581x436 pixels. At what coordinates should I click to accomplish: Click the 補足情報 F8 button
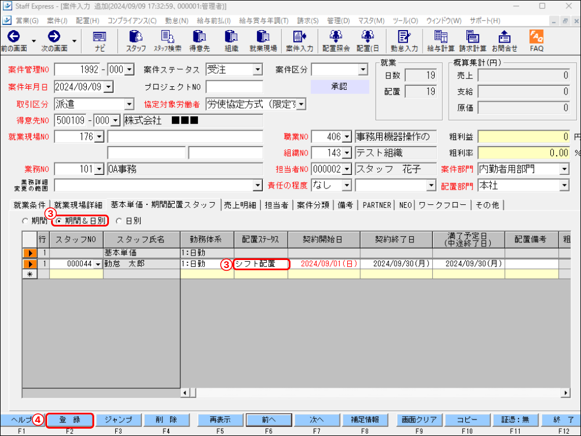pyautogui.click(x=365, y=420)
